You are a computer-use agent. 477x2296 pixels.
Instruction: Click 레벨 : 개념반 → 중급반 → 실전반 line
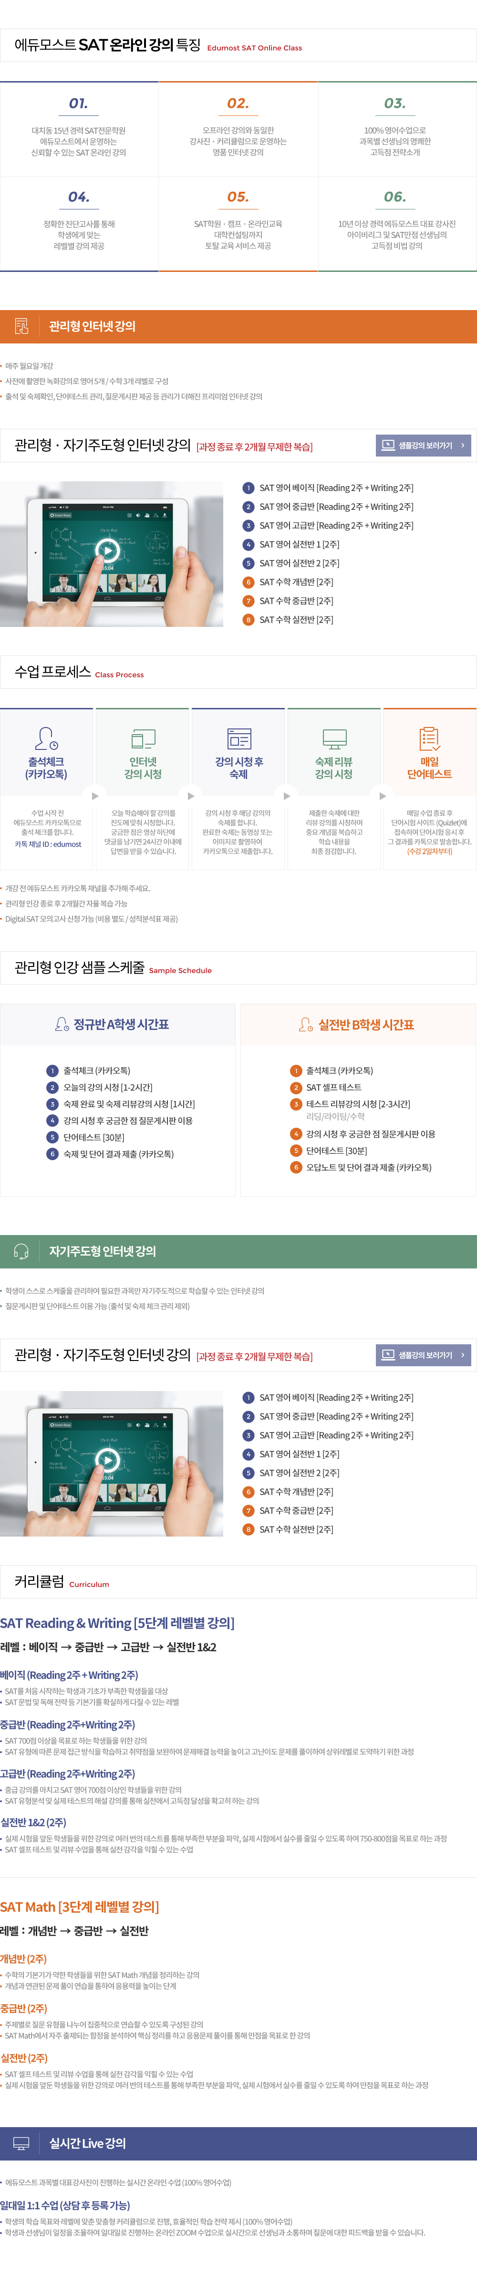74,1931
